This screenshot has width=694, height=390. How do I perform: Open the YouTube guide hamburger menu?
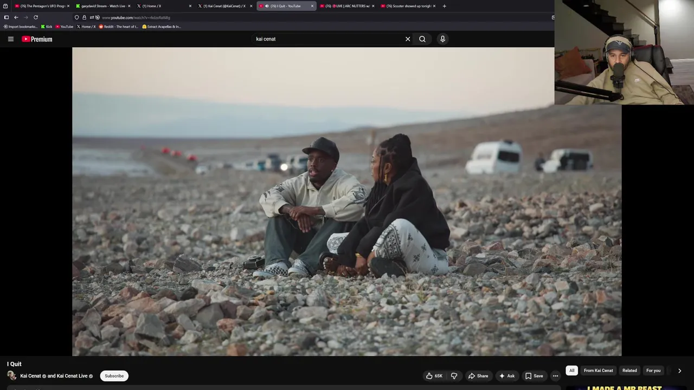tap(10, 39)
